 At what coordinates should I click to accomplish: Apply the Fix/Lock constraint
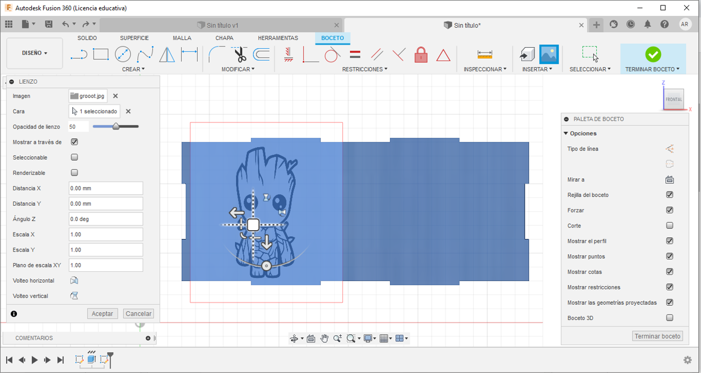coord(421,54)
